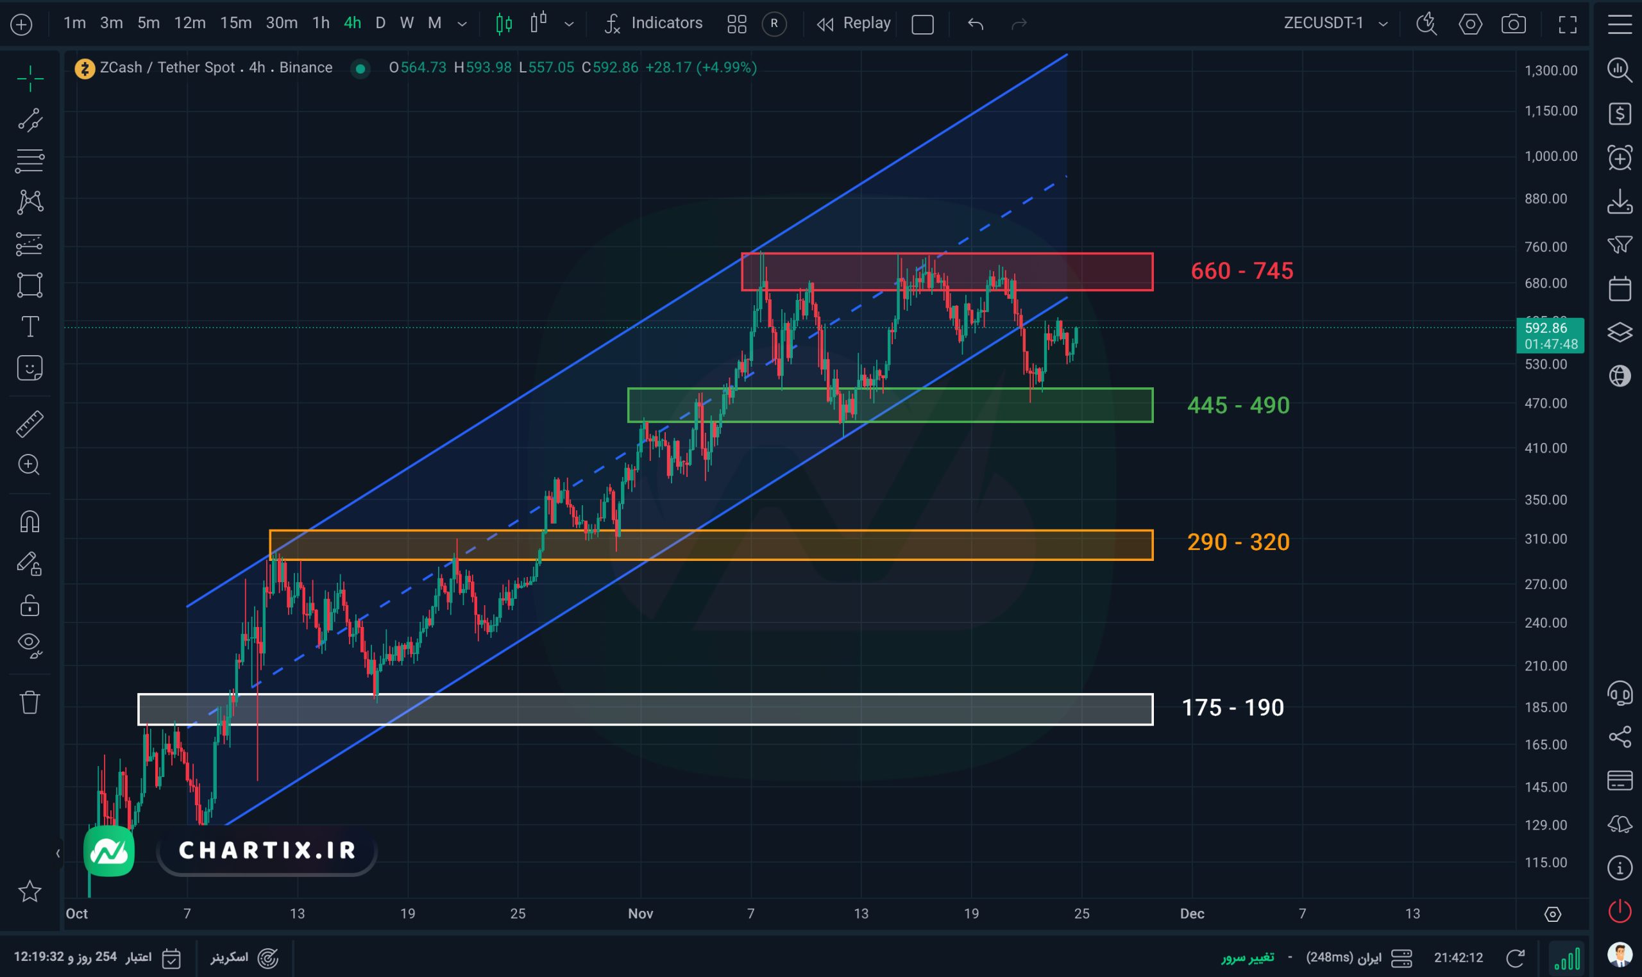1642x977 pixels.
Task: Switch to the D daily timeframe
Action: [x=380, y=24]
